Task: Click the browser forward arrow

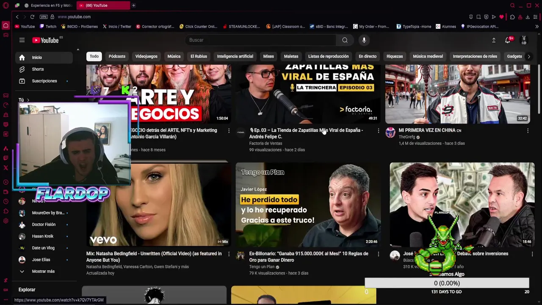Action: tap(25, 17)
